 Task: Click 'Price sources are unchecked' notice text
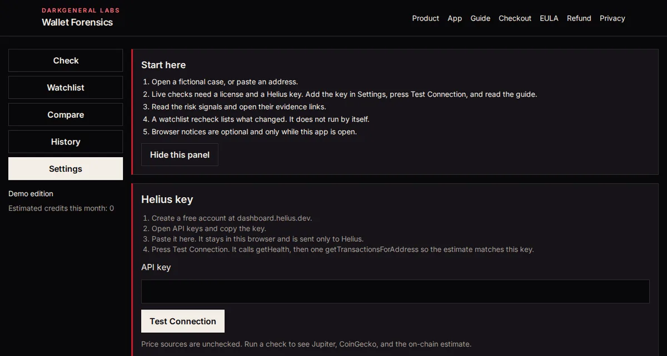click(306, 344)
